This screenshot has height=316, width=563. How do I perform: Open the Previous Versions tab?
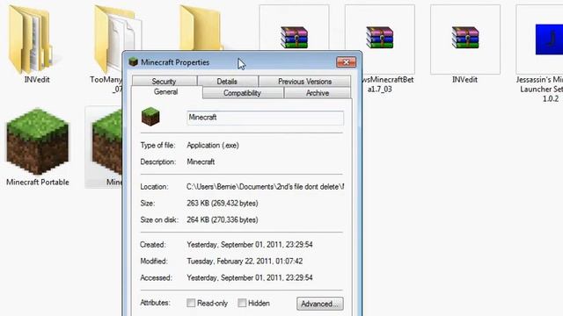tap(305, 81)
